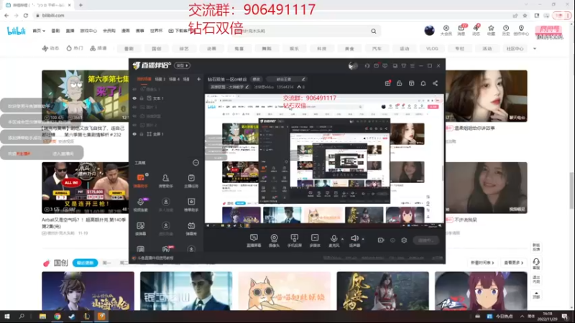The width and height of the screenshot is (575, 323).
Task: Open the 直播 menu on bilibili
Action: coord(70,31)
